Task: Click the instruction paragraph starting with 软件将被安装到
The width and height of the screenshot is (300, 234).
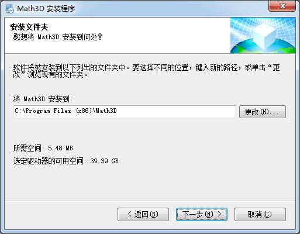Action: point(146,71)
